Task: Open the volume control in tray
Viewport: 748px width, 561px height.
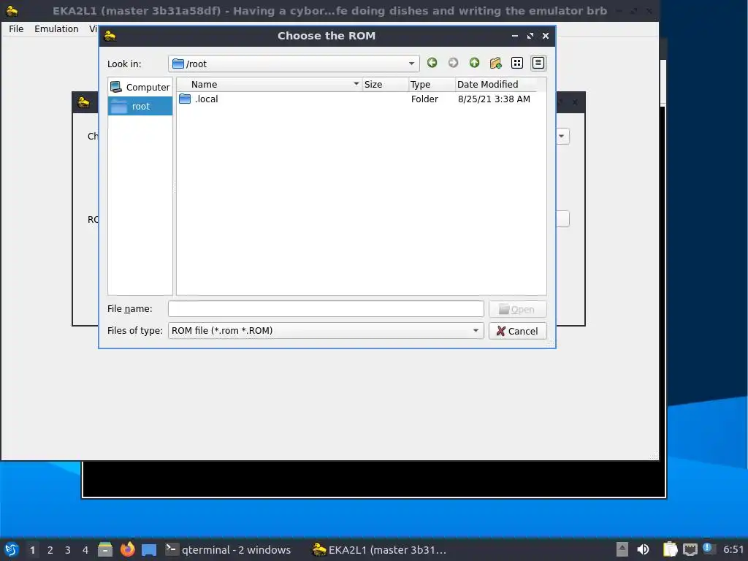Action: point(643,549)
